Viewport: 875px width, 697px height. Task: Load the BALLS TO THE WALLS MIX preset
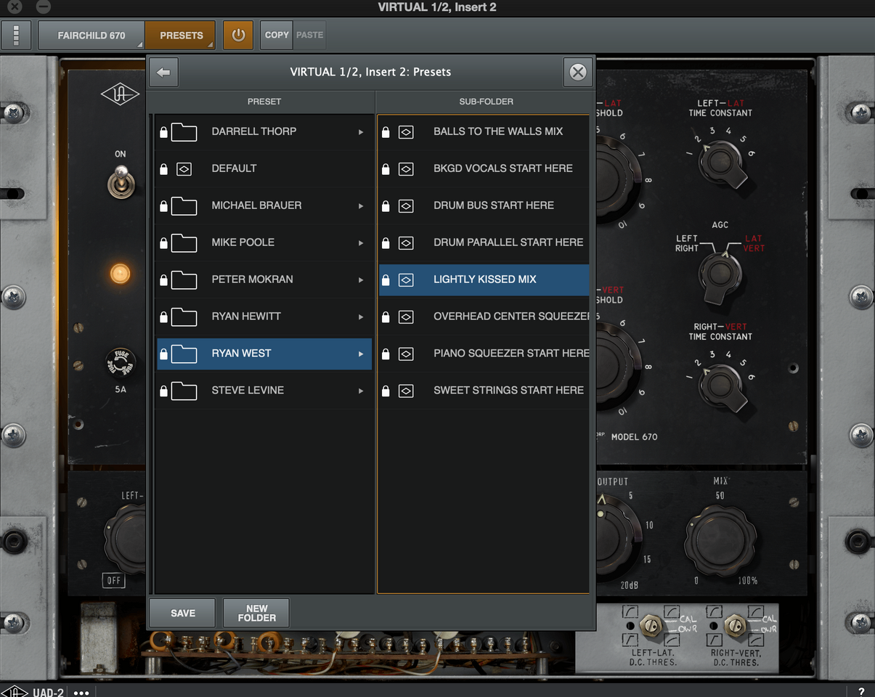tap(484, 131)
